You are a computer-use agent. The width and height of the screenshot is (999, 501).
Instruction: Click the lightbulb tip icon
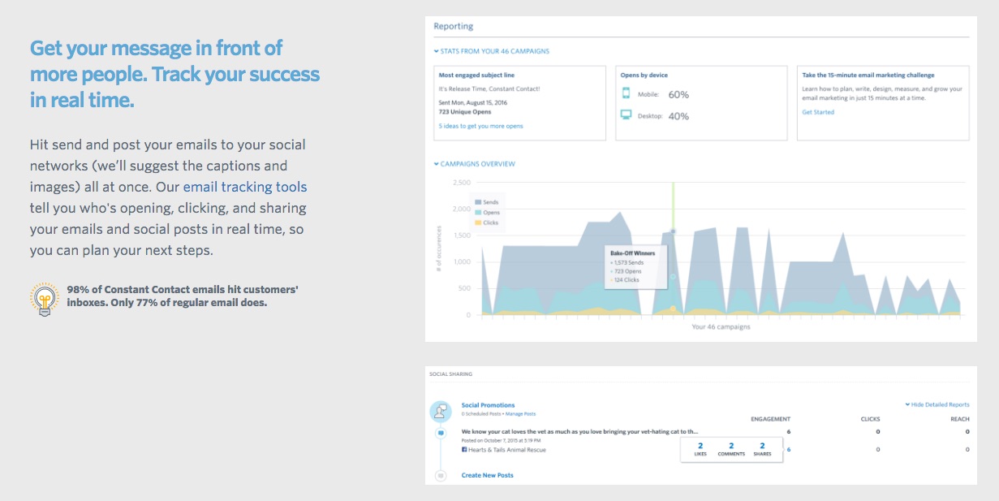[x=44, y=299]
